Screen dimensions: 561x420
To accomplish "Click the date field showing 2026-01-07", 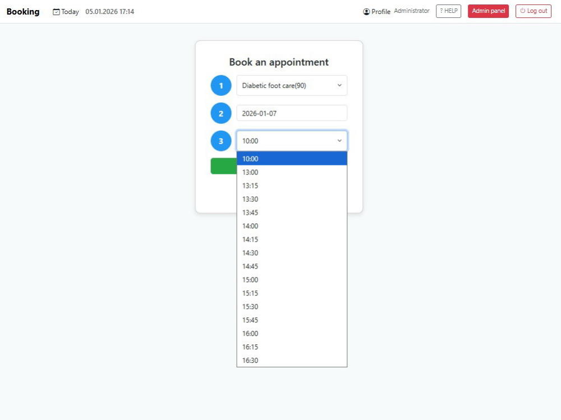I will [x=292, y=113].
